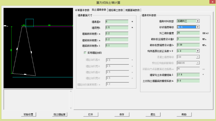The image size is (216, 121).
Task: Click the 墙顶宽b input field
Action: click(117, 28)
